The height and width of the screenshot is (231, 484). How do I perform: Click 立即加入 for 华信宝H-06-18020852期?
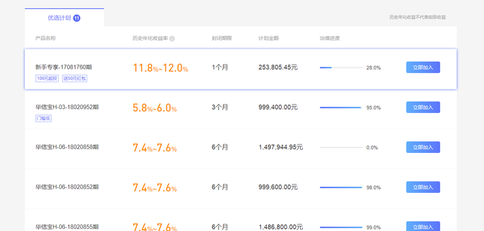pos(423,187)
